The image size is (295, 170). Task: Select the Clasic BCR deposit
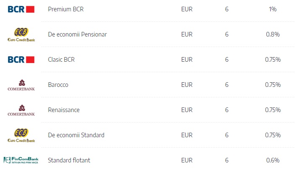click(61, 60)
